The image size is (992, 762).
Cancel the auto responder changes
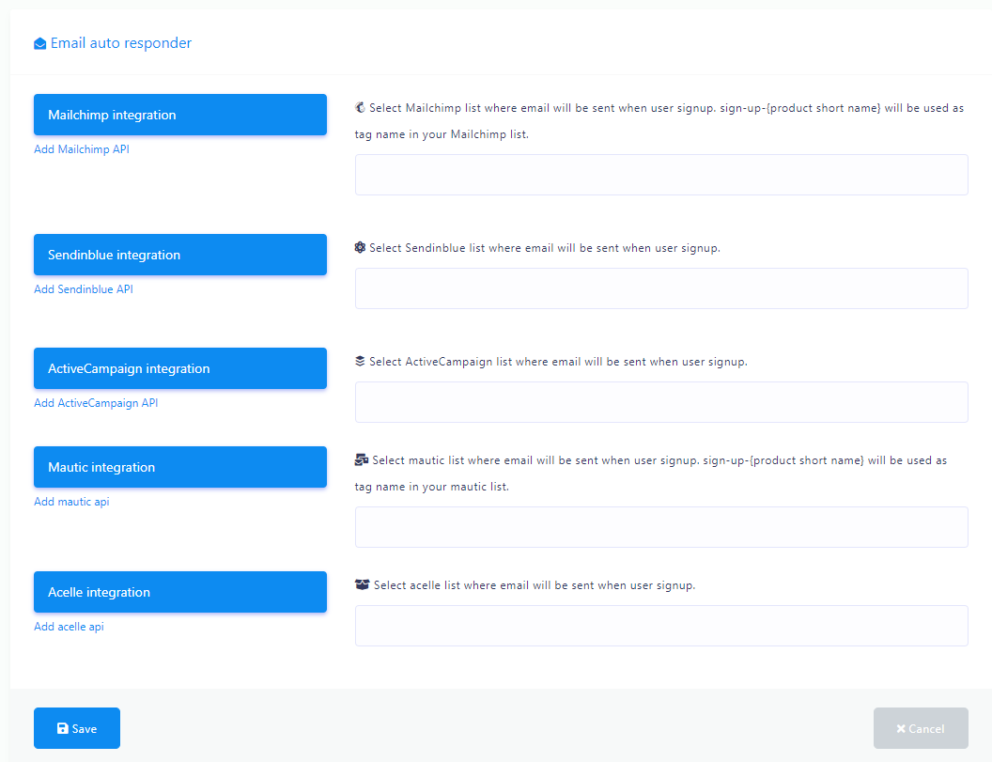921,728
